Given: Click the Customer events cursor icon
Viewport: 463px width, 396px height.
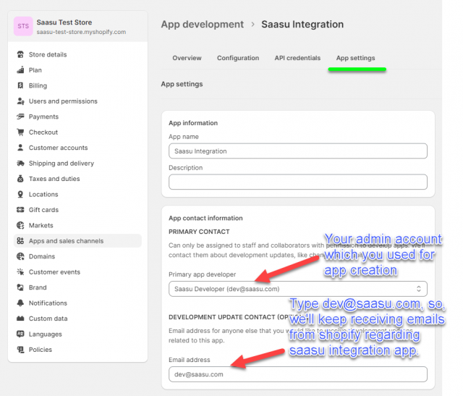Looking at the screenshot, I should coord(20,272).
